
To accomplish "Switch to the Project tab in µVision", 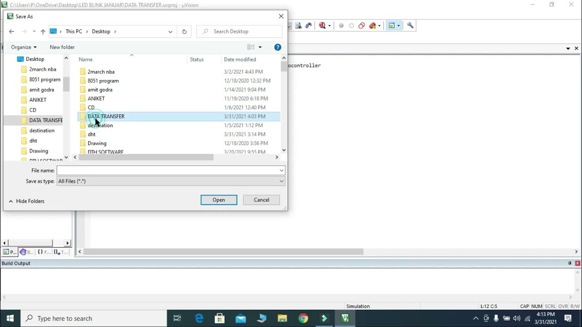I will [x=10, y=252].
